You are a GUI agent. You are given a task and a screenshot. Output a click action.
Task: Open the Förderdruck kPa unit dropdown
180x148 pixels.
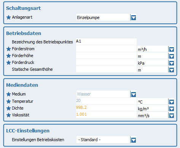pyautogui.click(x=171, y=63)
